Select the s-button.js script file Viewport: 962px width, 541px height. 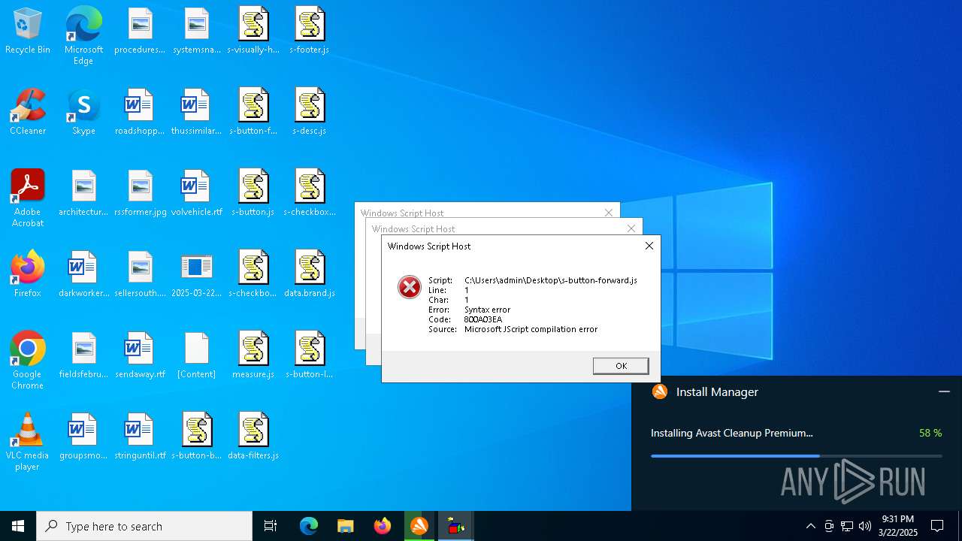click(x=253, y=194)
